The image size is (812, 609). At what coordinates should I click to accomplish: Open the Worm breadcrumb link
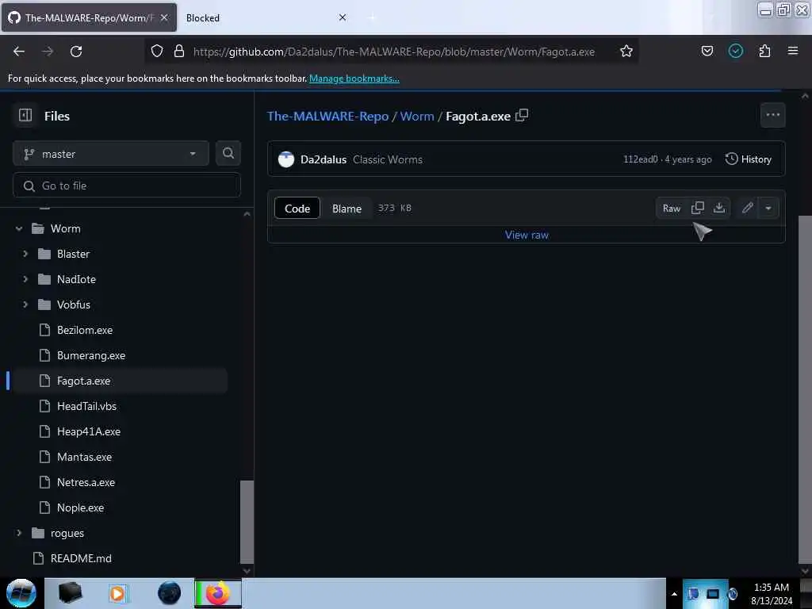(x=417, y=116)
